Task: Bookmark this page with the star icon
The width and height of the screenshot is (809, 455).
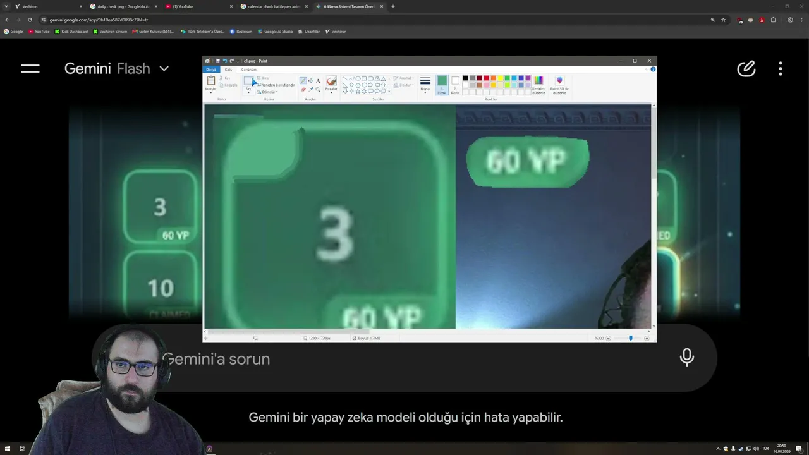Action: click(x=724, y=20)
